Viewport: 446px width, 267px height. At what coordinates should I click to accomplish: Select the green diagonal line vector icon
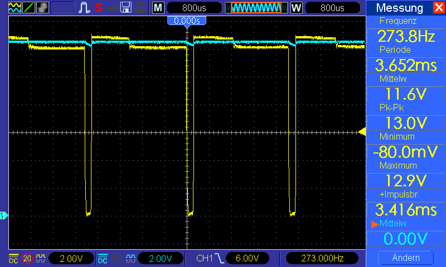click(x=28, y=8)
